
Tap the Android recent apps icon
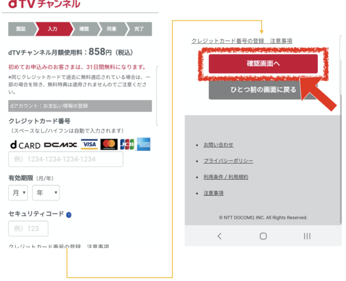(x=307, y=236)
